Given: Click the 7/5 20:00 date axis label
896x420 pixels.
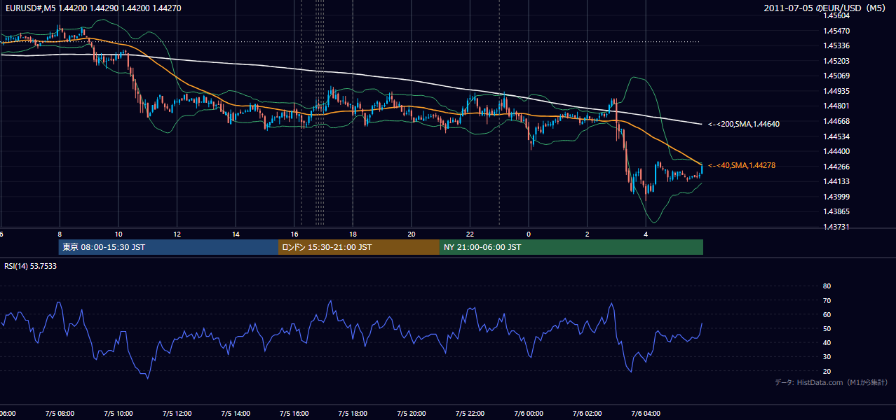Looking at the screenshot, I should pos(412,414).
